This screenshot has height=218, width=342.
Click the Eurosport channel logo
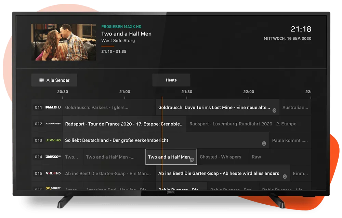[x=53, y=124]
